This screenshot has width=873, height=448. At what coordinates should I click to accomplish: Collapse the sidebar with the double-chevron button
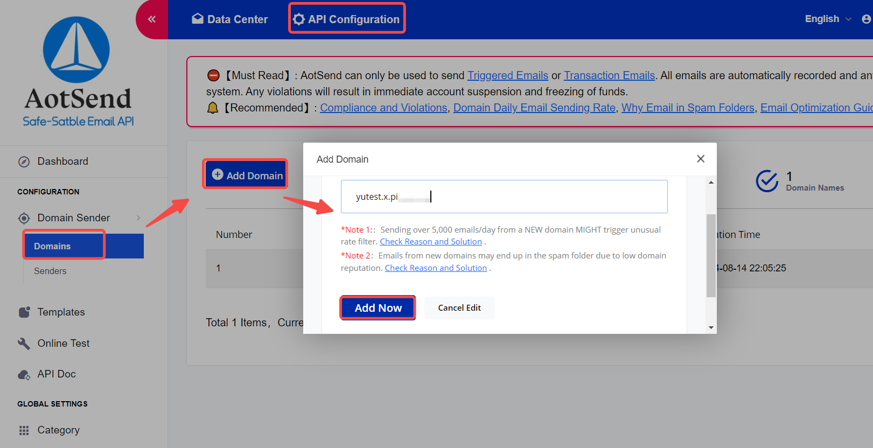[x=152, y=19]
